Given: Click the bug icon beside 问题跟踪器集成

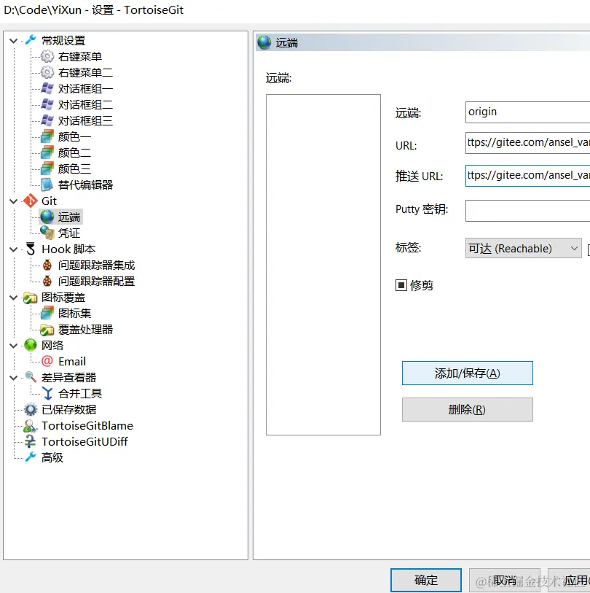Looking at the screenshot, I should tap(47, 265).
